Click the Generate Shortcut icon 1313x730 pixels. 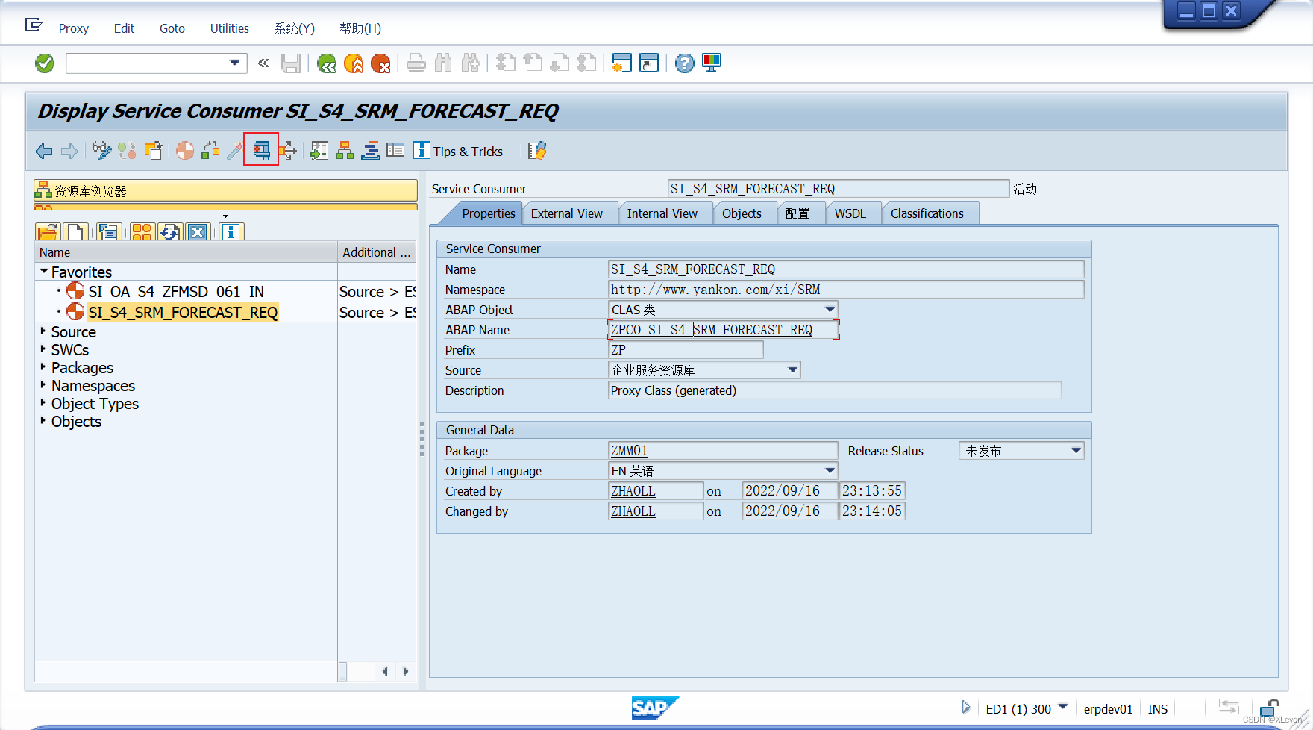pyautogui.click(x=649, y=63)
